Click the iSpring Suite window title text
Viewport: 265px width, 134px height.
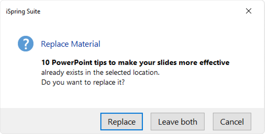point(23,11)
